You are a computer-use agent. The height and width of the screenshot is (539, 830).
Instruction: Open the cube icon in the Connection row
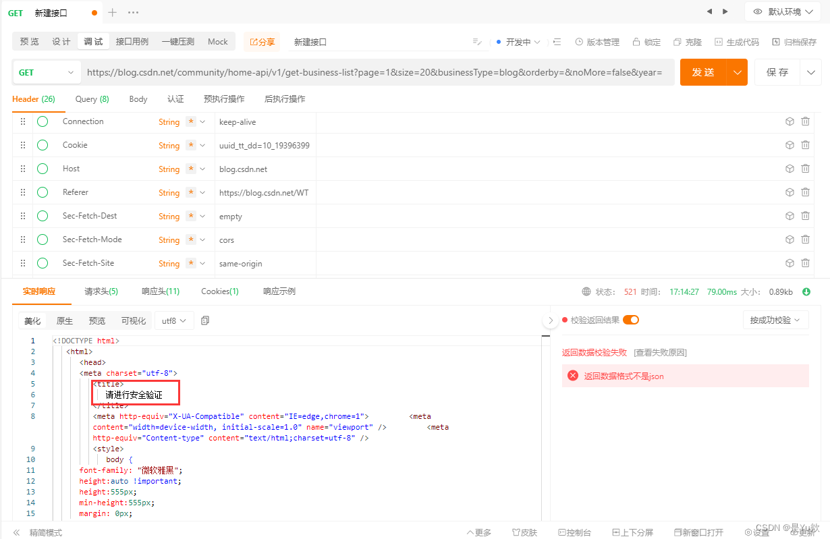790,121
